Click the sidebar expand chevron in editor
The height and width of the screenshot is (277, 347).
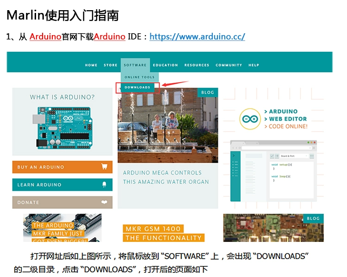pos(234,156)
